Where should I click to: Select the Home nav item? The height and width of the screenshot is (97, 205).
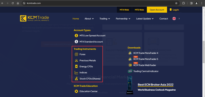(x=76, y=19)
